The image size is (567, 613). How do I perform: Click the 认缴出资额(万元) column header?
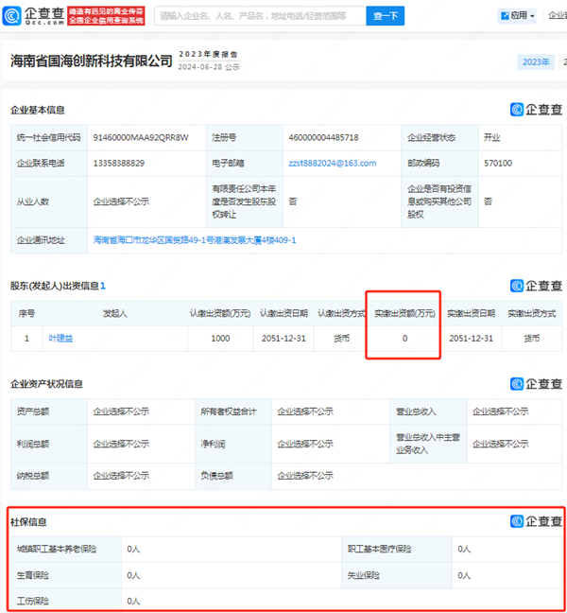pyautogui.click(x=219, y=312)
